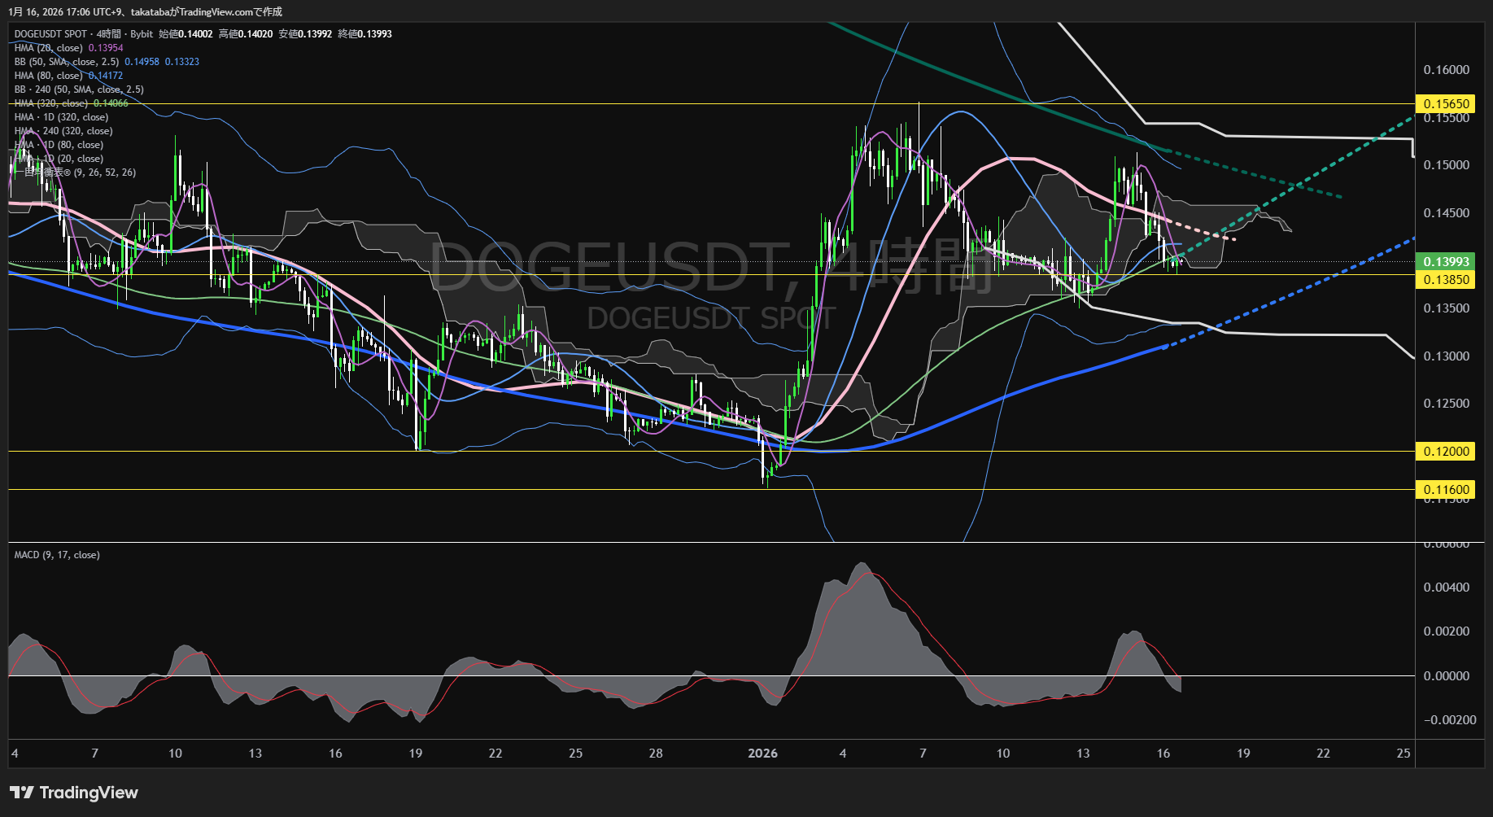Viewport: 1493px width, 817px height.
Task: Click the green current price label 0.13993
Action: (1446, 261)
